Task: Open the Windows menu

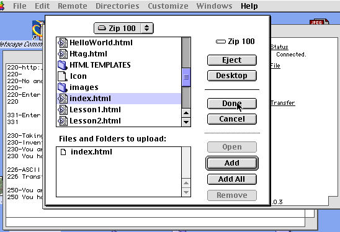Action: (214, 6)
